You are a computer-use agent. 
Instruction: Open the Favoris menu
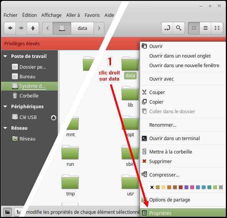[92, 15]
